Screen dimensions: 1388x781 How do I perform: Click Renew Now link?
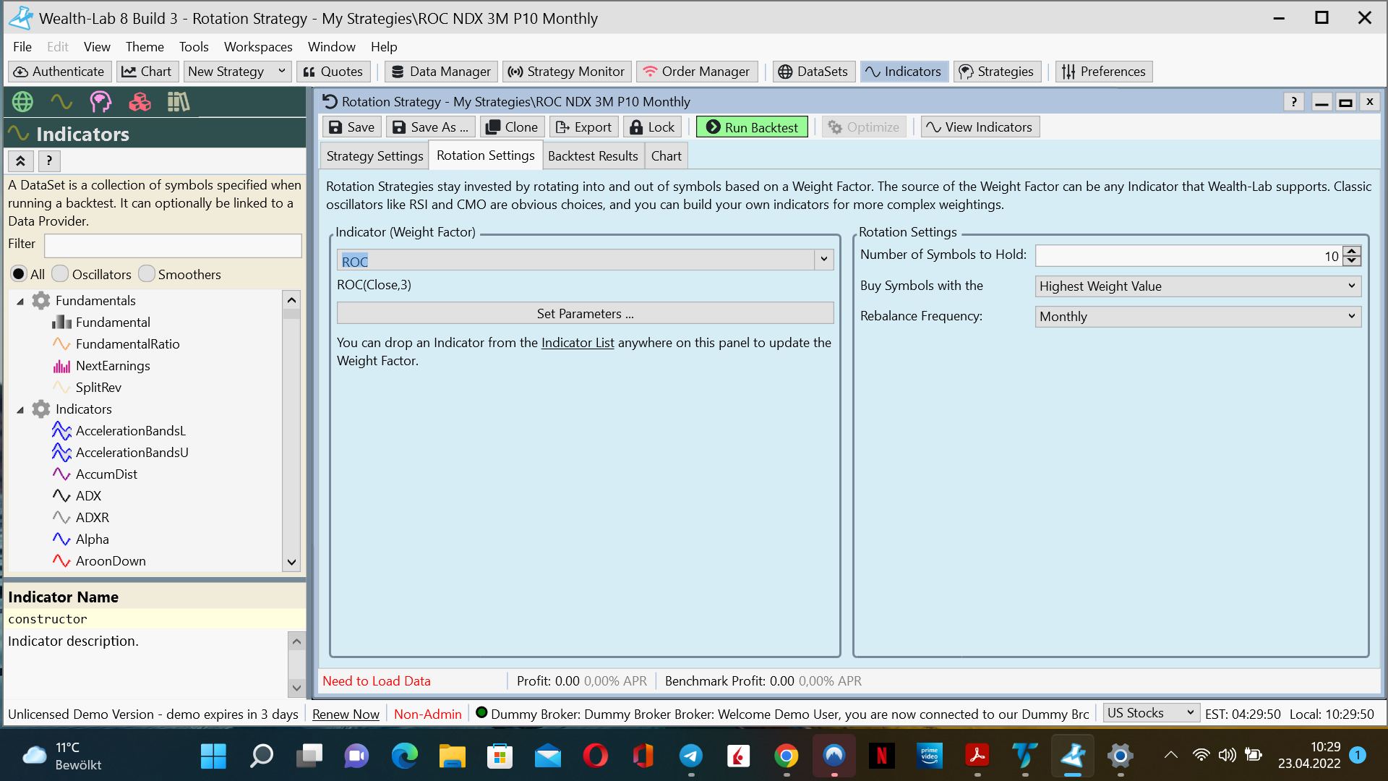point(346,714)
